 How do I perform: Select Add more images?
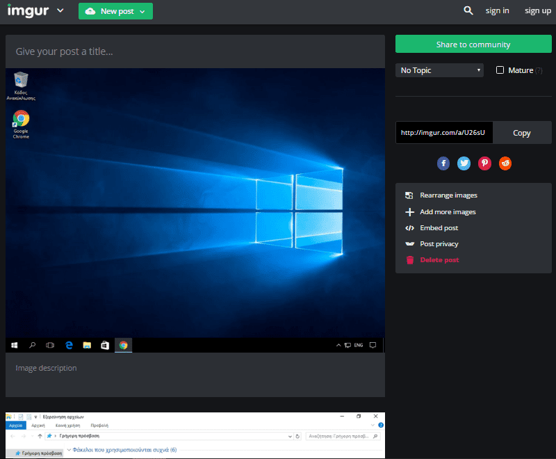pos(441,211)
